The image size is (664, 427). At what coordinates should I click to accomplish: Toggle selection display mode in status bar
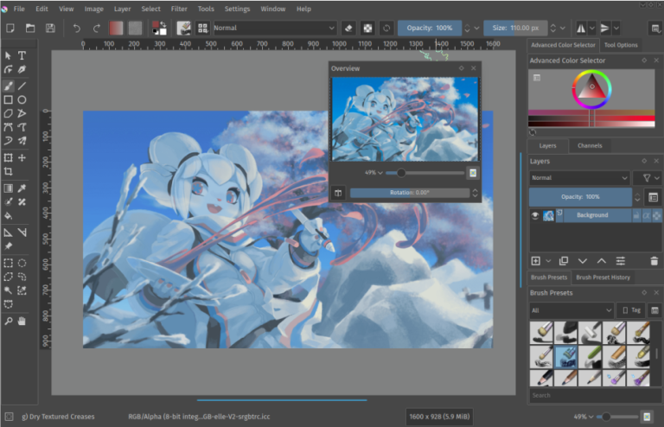click(x=9, y=417)
